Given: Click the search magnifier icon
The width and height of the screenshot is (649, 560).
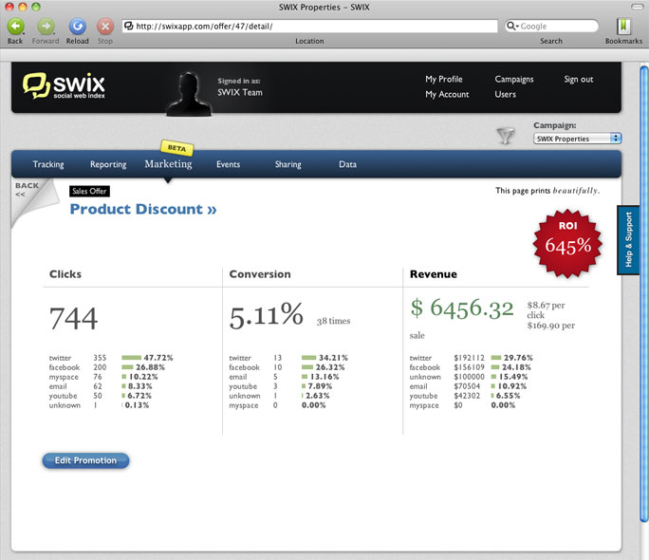Looking at the screenshot, I should [x=511, y=26].
